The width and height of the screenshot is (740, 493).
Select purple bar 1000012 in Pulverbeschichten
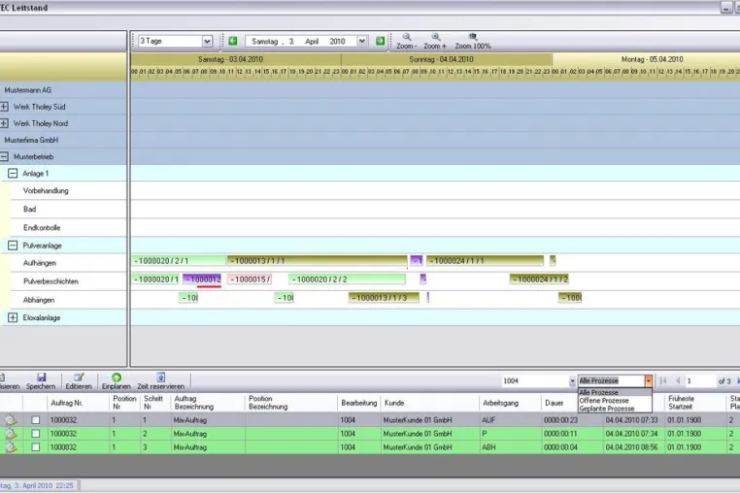point(202,279)
